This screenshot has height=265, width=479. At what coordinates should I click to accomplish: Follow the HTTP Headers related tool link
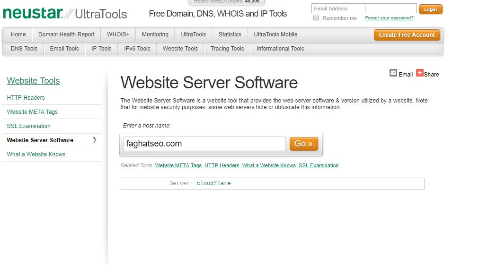(222, 165)
